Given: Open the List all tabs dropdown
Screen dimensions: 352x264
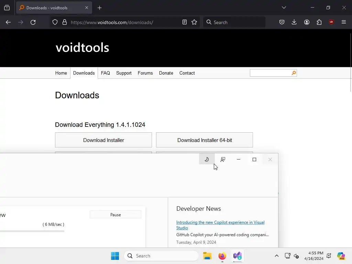Looking at the screenshot, I should tap(284, 8).
